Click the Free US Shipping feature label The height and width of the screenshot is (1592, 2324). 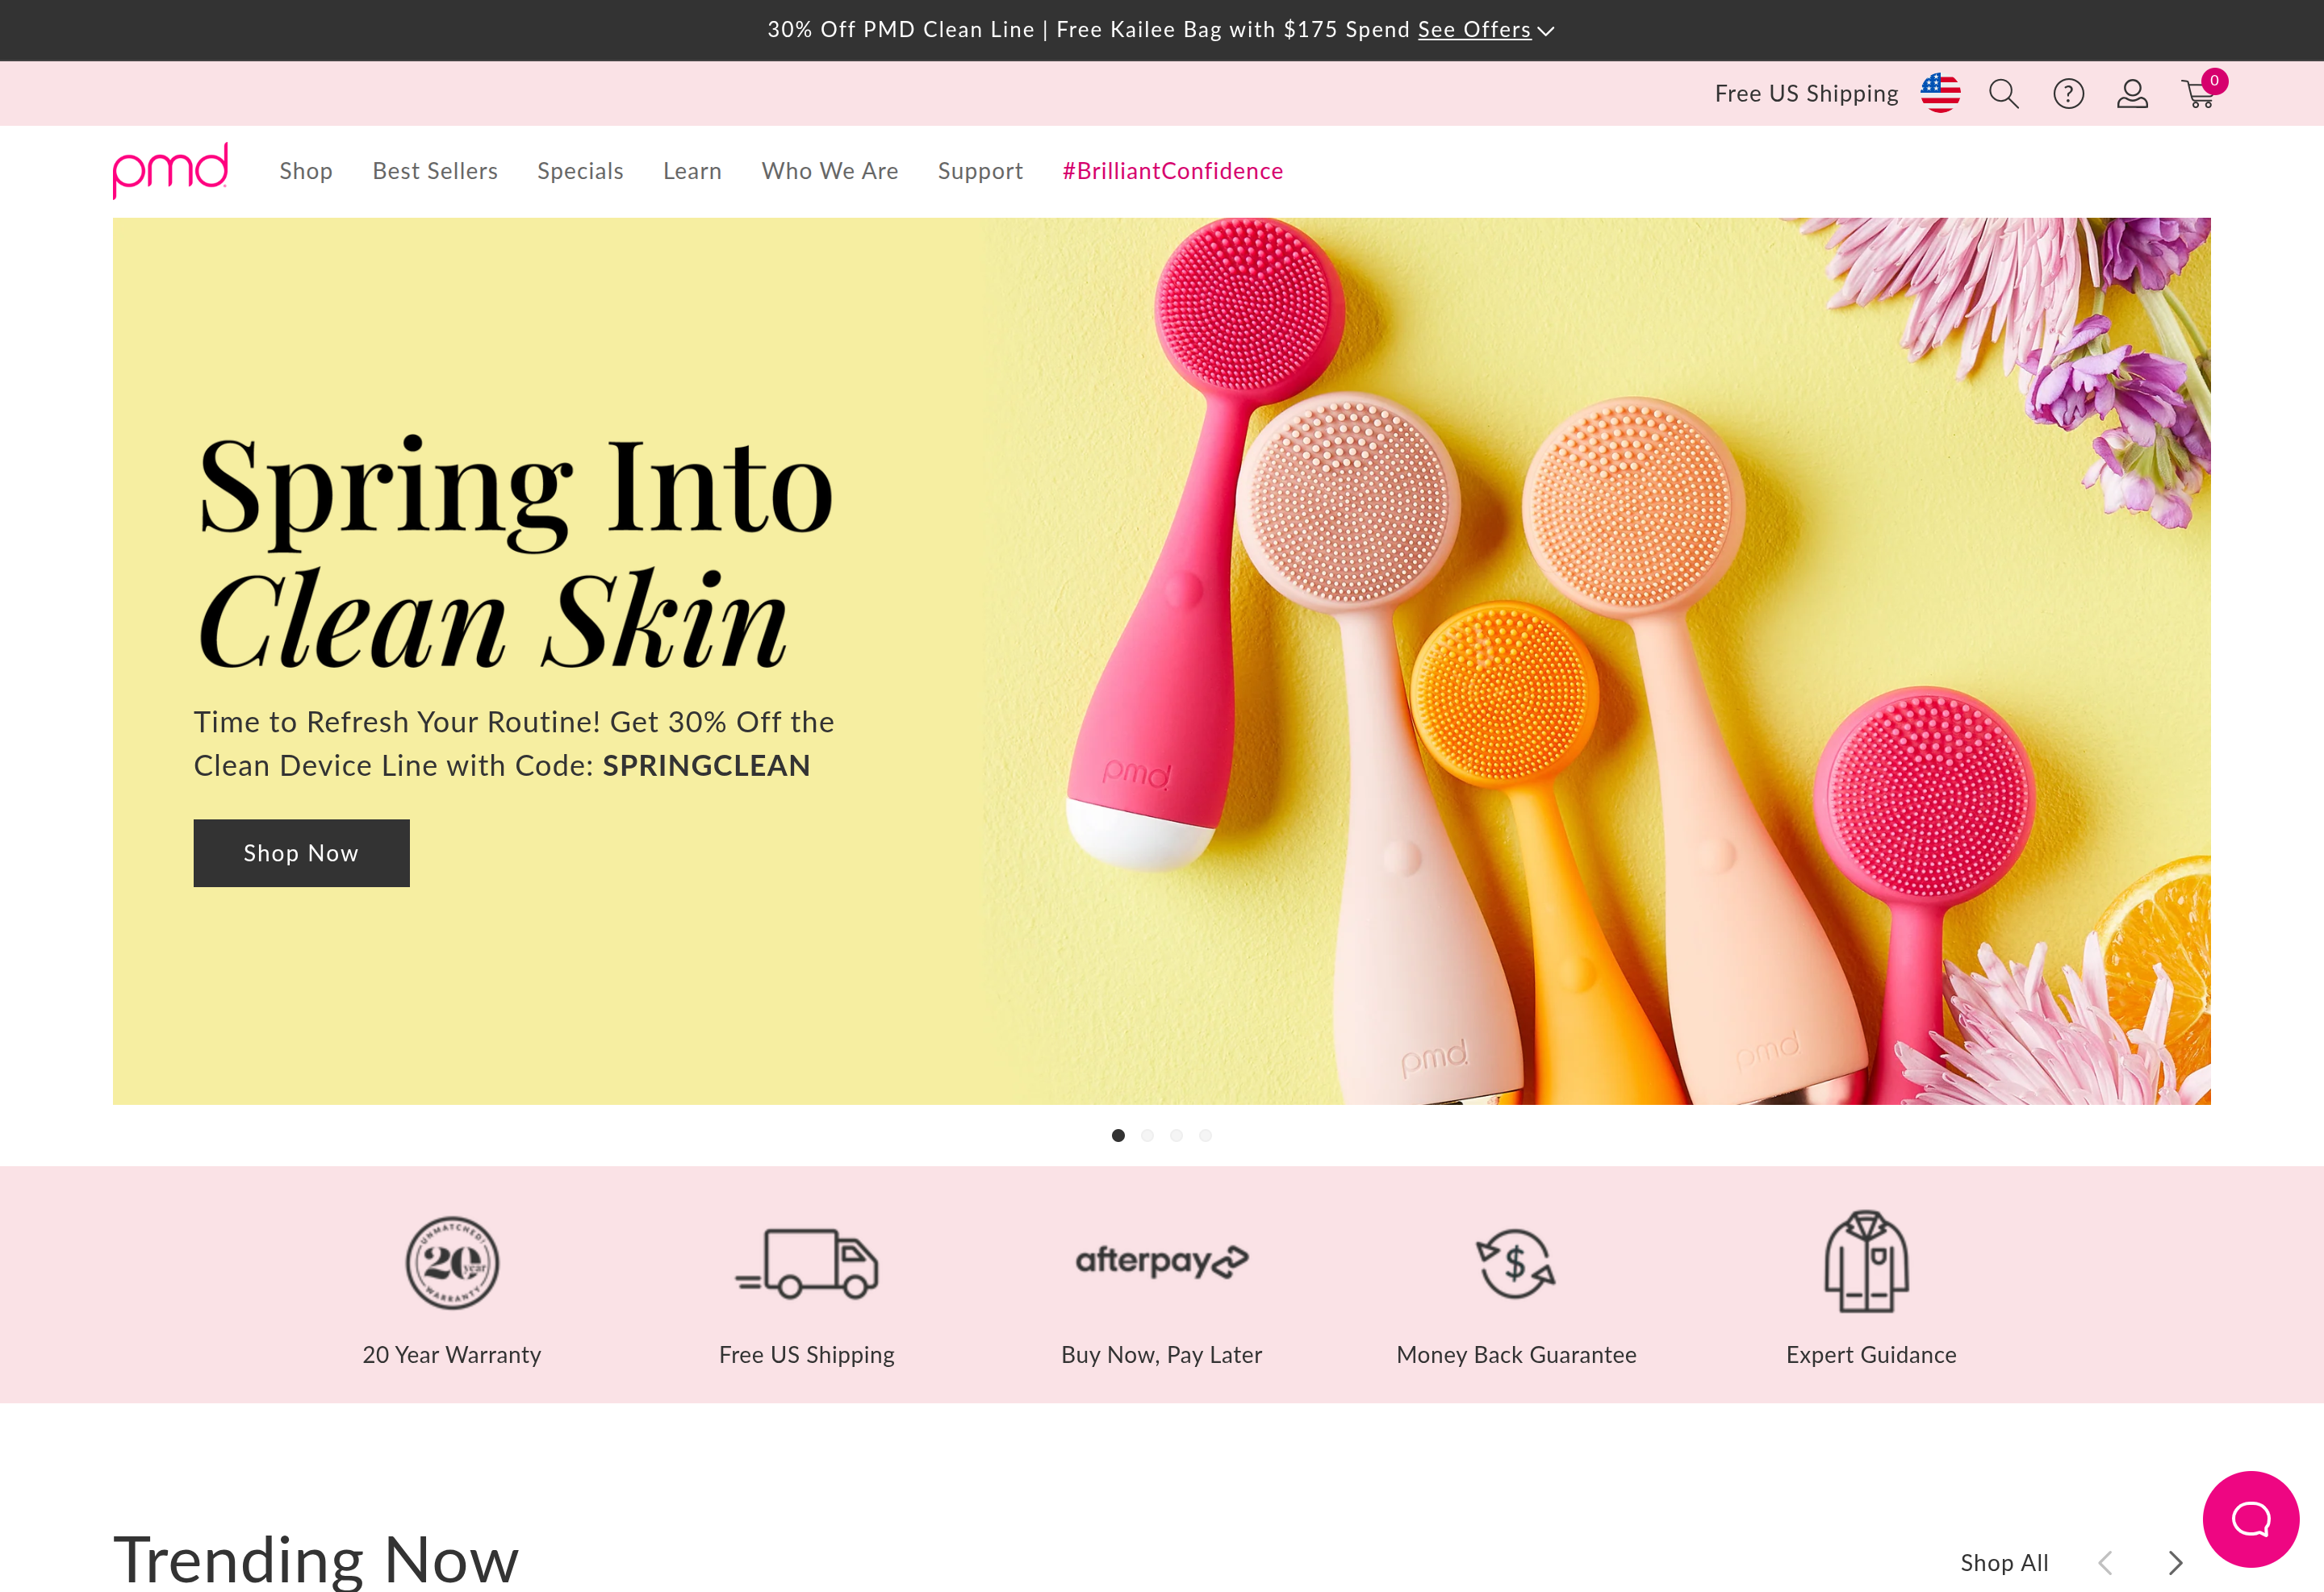coord(807,1355)
